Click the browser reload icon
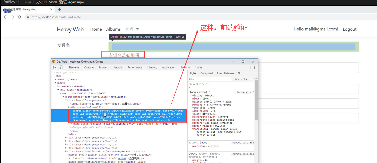 19,17
